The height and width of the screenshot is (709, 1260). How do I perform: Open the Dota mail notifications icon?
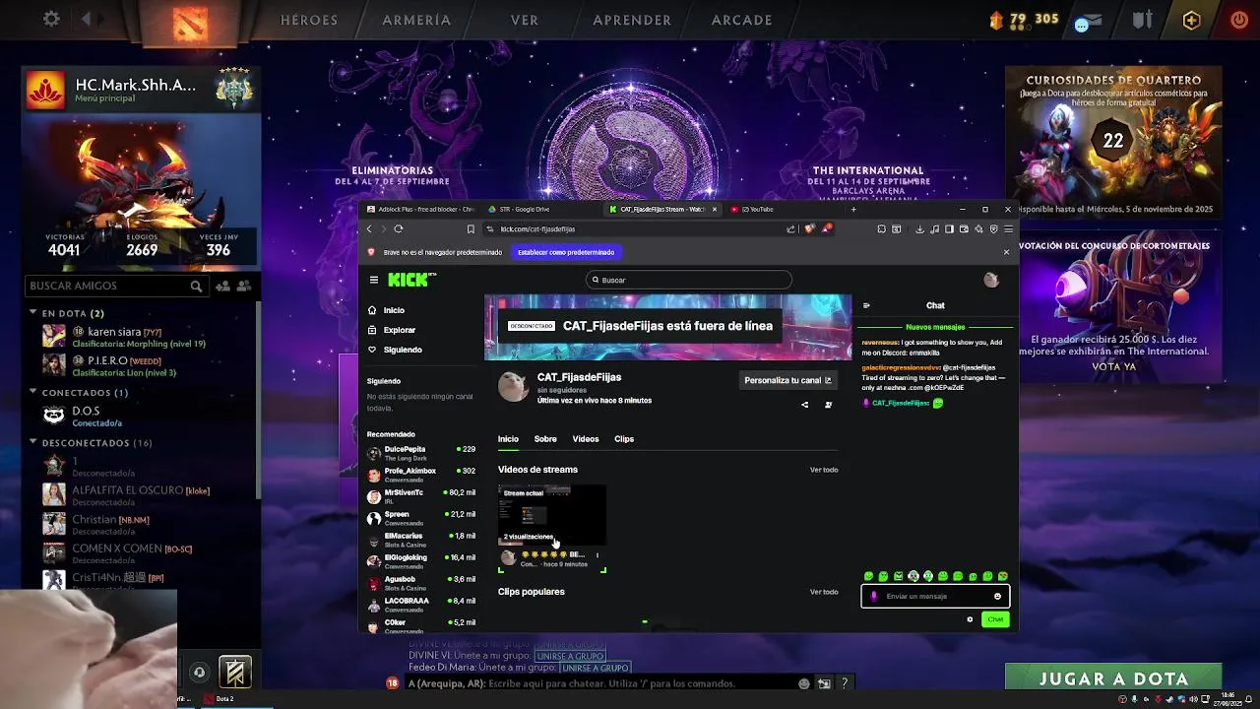coord(1087,21)
